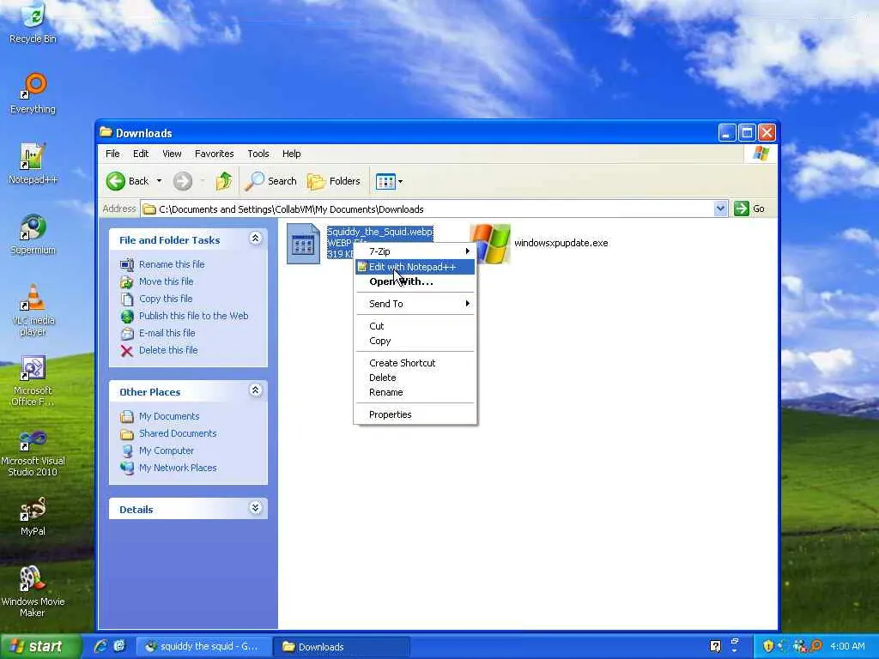
Task: Select Microsoft Visual Studio 2010 desktop icon
Action: pyautogui.click(x=33, y=451)
